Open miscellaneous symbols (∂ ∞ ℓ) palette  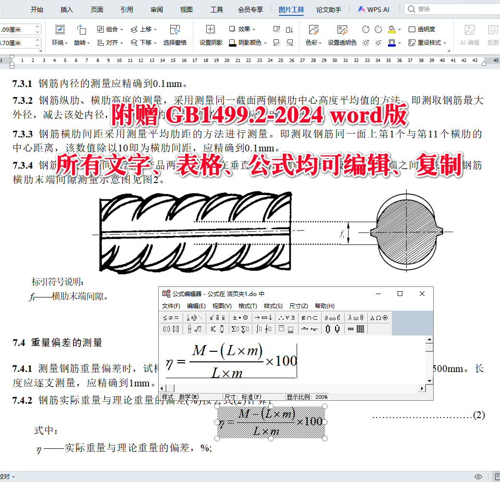tap(332, 318)
